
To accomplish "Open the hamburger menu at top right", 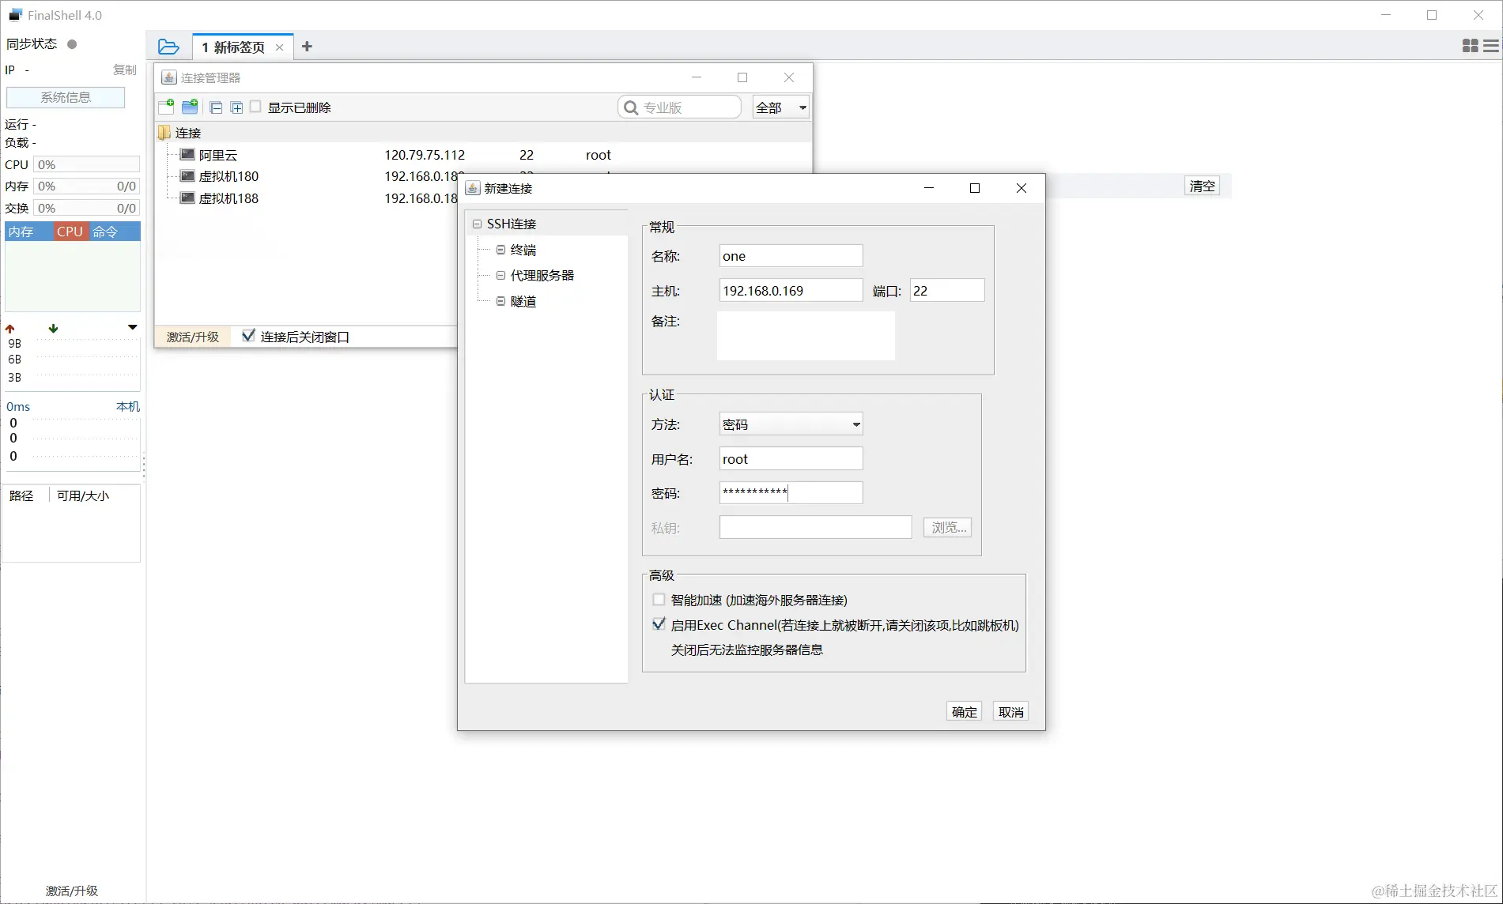I will 1491,46.
